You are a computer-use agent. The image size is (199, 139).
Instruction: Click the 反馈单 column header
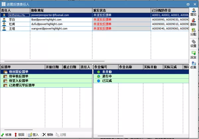(23, 67)
